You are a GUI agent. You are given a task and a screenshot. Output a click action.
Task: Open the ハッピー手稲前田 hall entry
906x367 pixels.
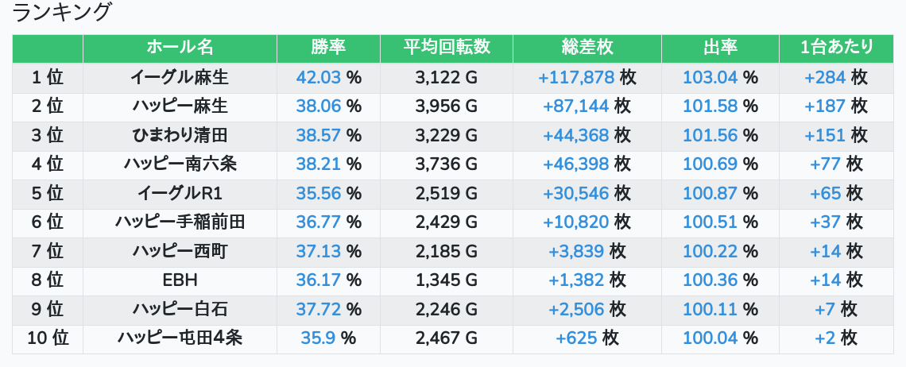[180, 222]
